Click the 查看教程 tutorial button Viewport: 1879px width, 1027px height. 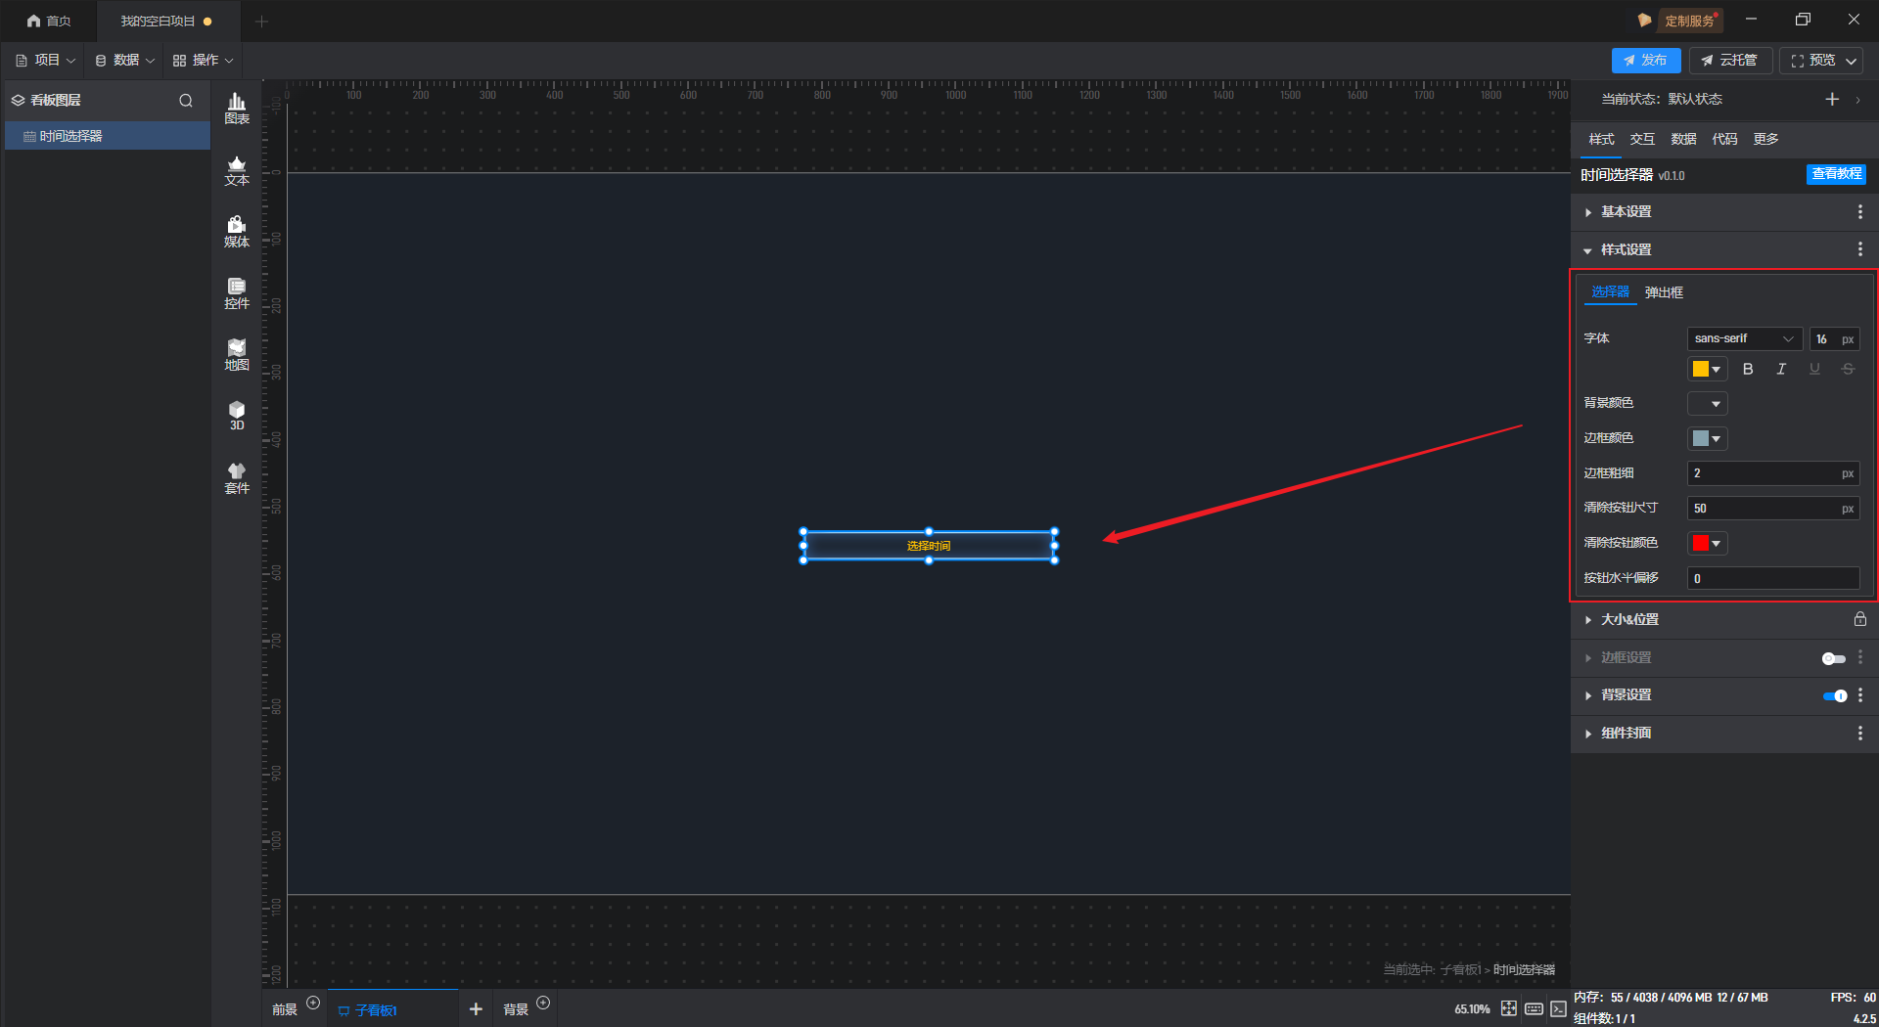tap(1836, 174)
